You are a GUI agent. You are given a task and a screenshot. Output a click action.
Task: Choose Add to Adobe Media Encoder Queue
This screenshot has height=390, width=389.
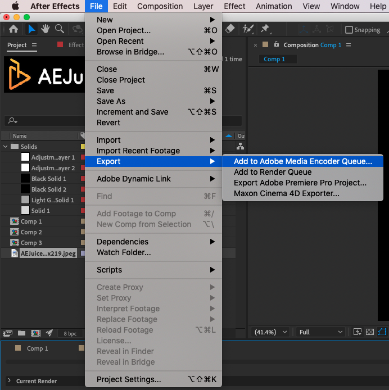(x=302, y=161)
